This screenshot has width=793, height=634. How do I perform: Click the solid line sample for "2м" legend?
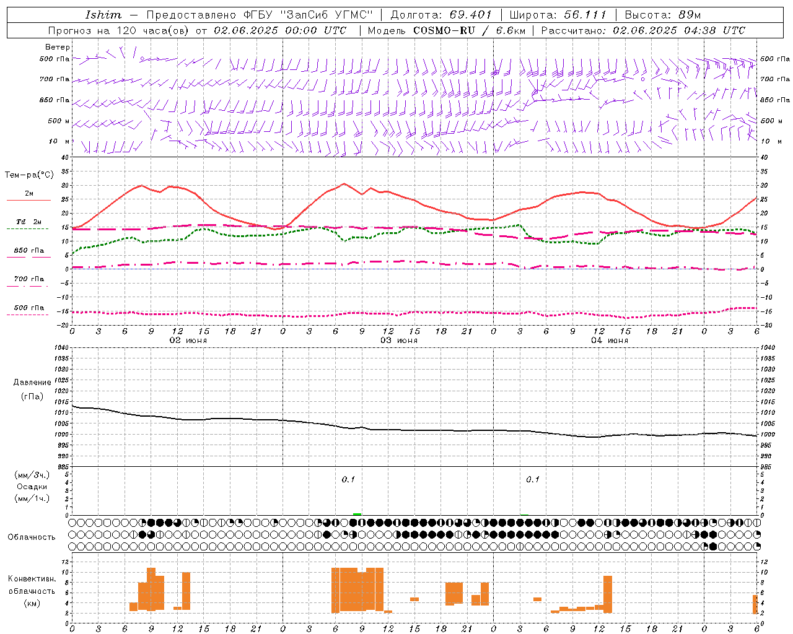[28, 200]
